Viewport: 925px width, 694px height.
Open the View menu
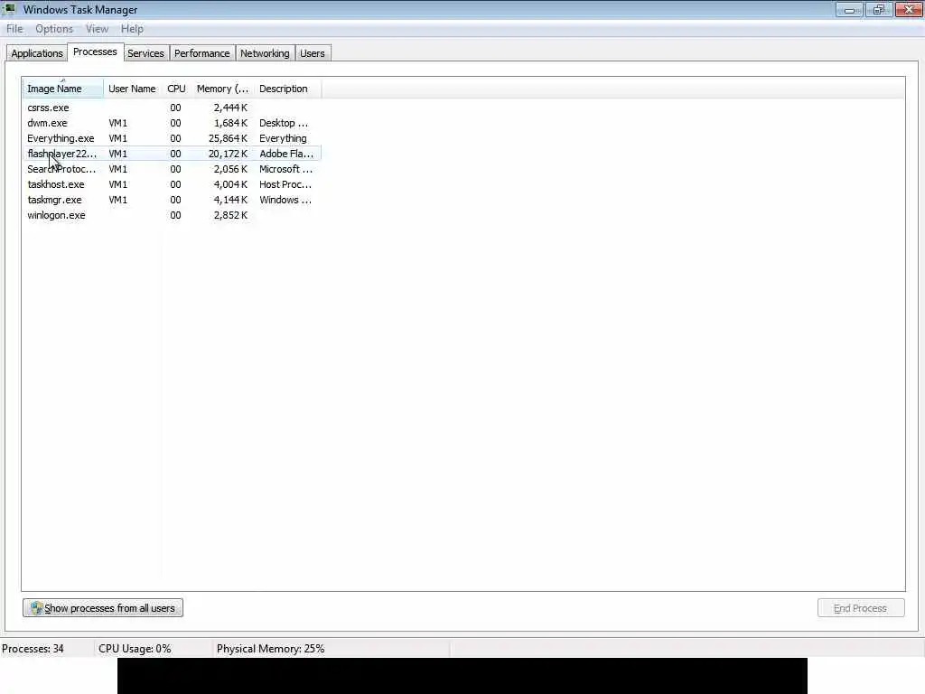click(97, 29)
